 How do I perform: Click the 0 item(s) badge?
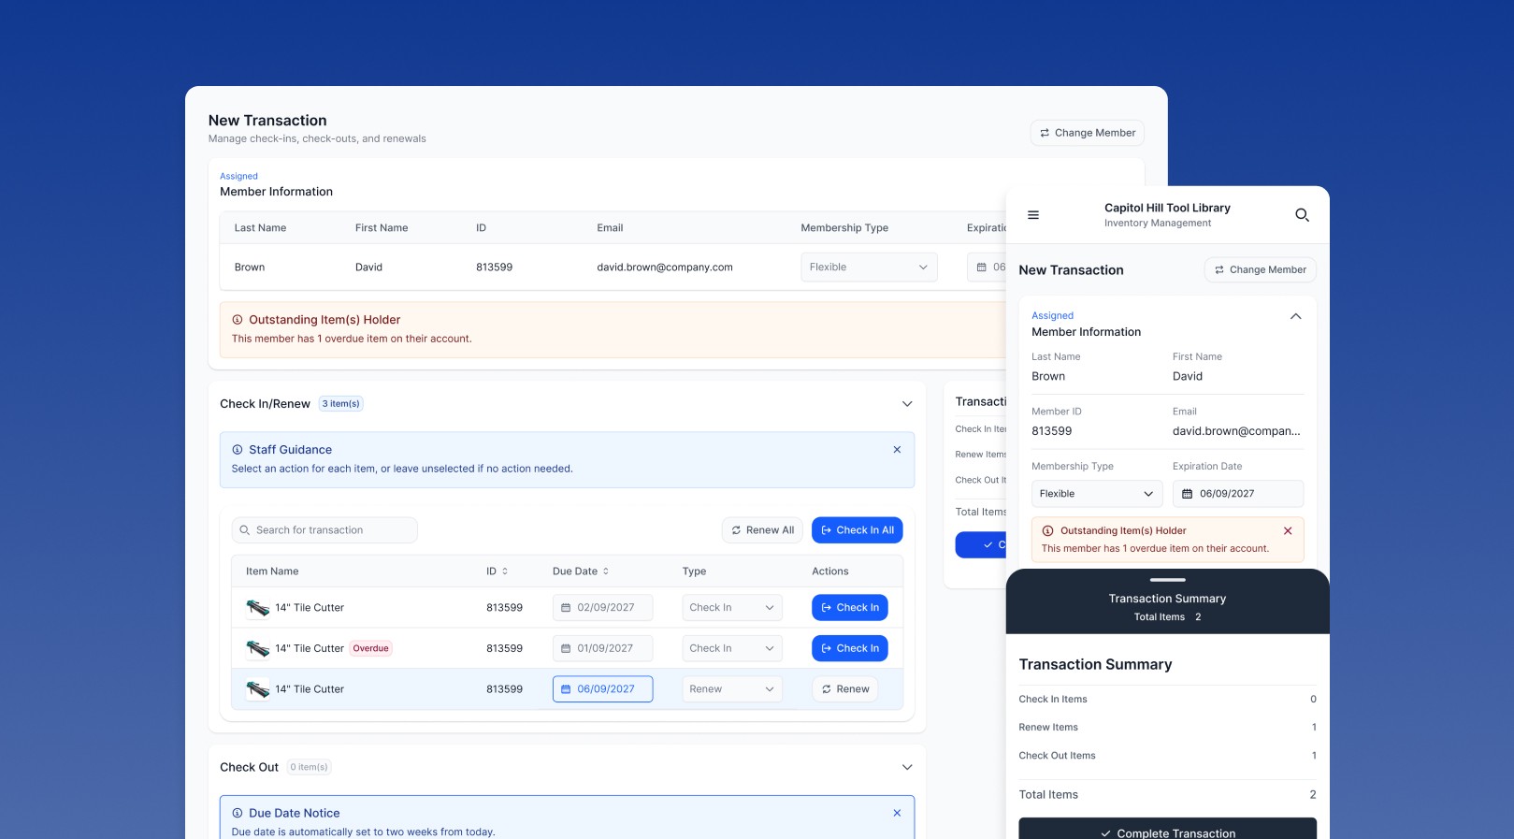click(309, 767)
